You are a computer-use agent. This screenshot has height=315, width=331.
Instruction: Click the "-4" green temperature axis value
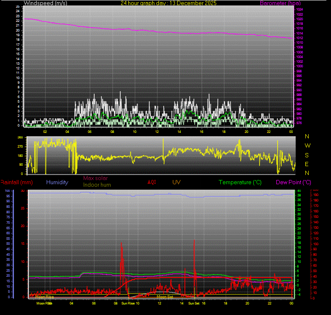click(299, 294)
